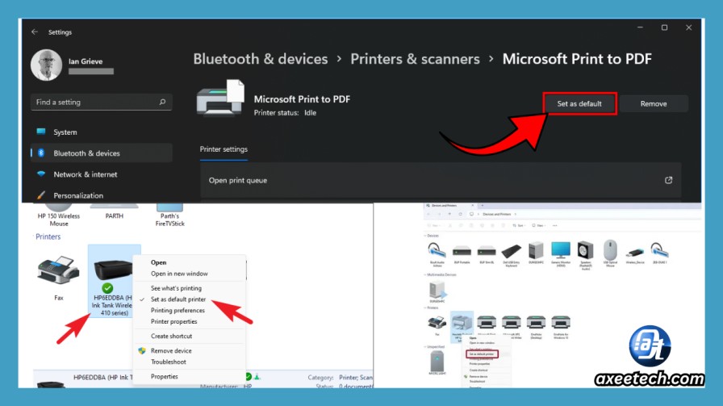
Task: Select the Fax printer in left window
Action: pos(59,278)
